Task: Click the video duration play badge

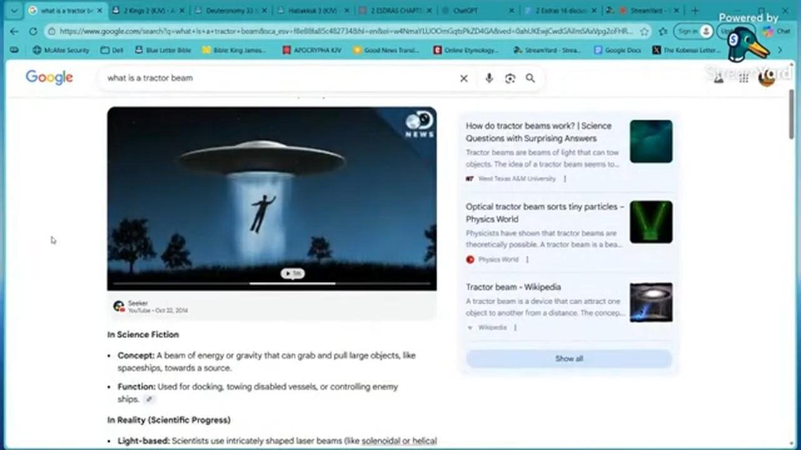Action: pyautogui.click(x=292, y=273)
